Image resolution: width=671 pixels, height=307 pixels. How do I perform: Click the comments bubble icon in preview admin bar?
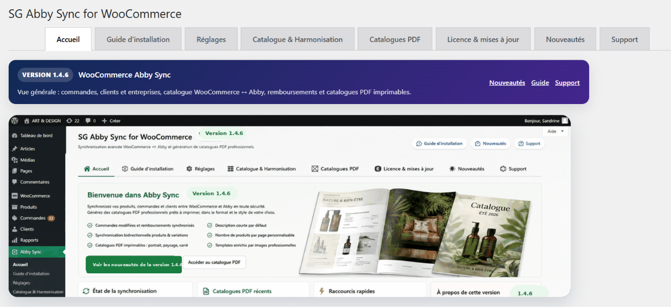(88, 121)
